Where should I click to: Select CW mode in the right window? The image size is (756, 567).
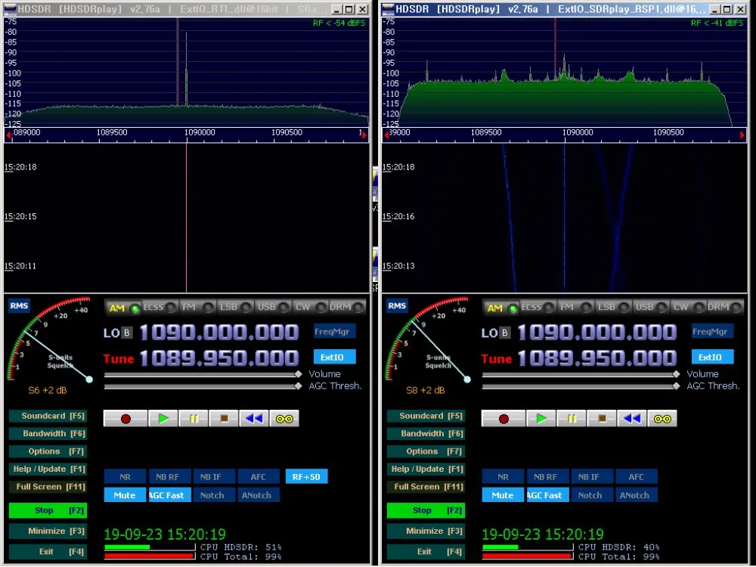(689, 307)
